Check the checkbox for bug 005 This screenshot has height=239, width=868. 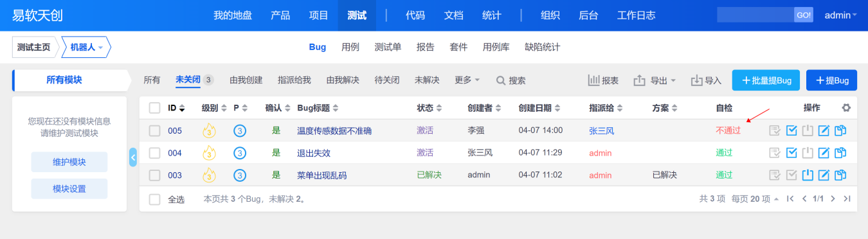point(154,131)
